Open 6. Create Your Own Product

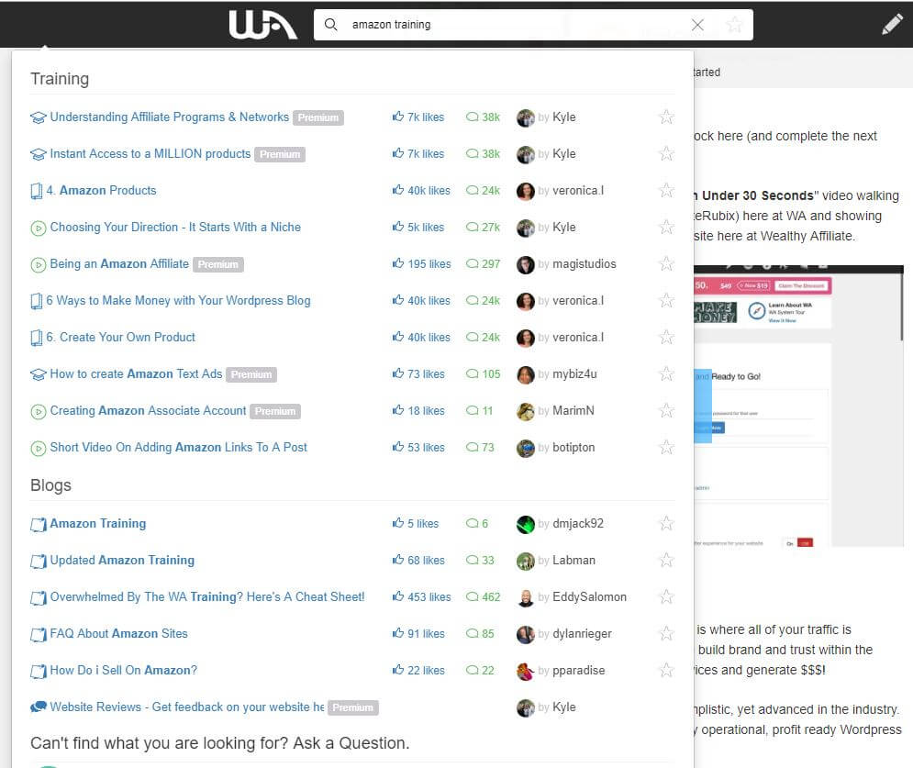120,337
